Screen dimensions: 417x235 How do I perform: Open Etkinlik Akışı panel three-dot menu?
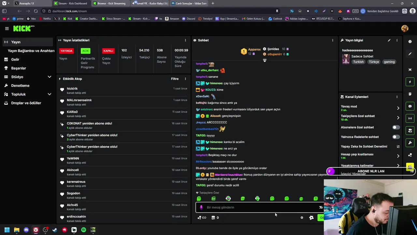coord(185,79)
